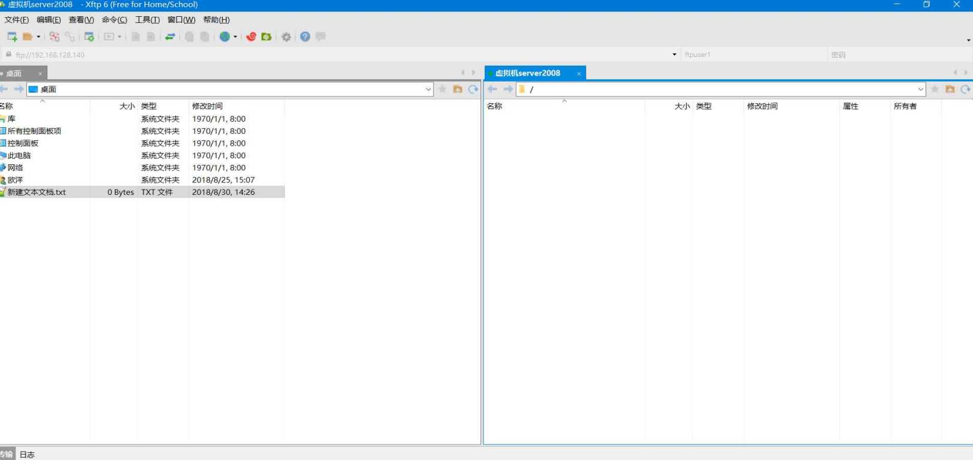Open the 工具(T) menu
This screenshot has height=460, width=973.
(x=147, y=20)
